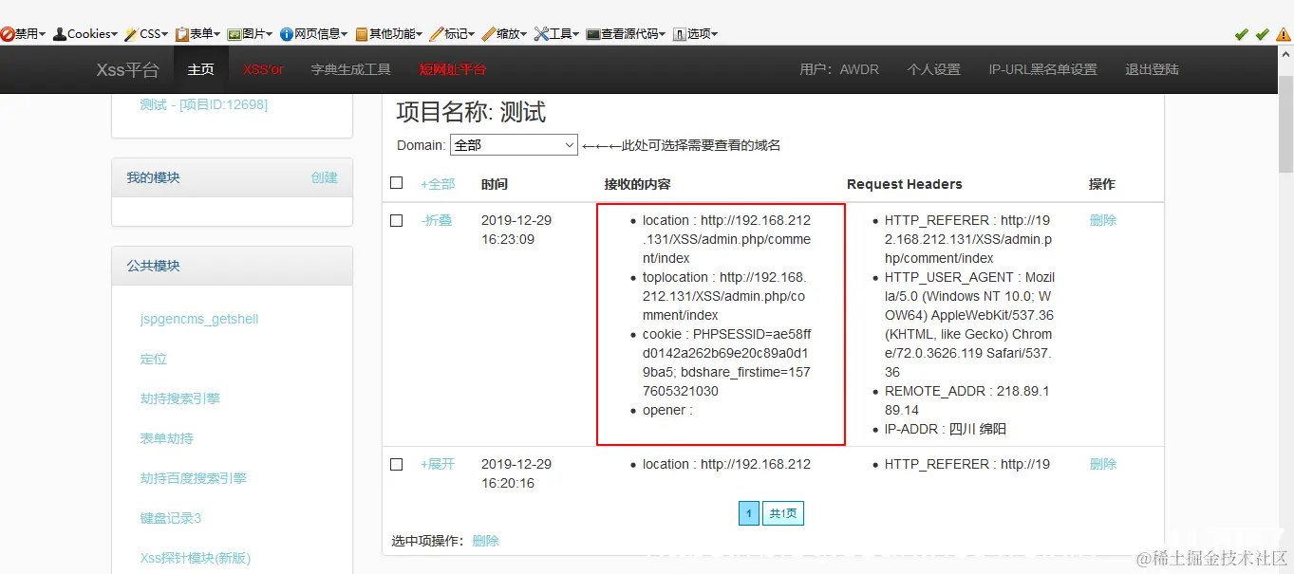
Task: Open the 劫持搜索引擎 module
Action: [179, 398]
